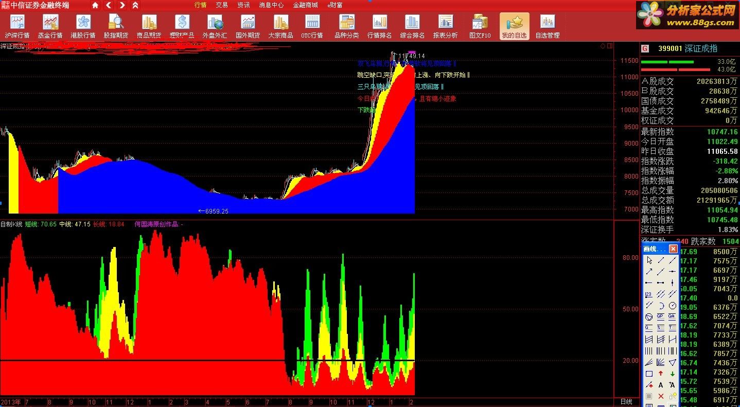Screen dimensions: 740x407
Task: Open the 外盘外汇 globe icon
Action: pyautogui.click(x=215, y=26)
